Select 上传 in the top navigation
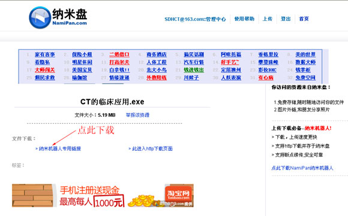 [x=268, y=19]
